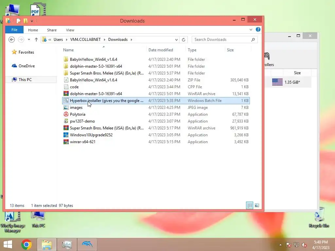Open the Recycle Bin desktop icon
This screenshot has width=335, height=251.
[x=319, y=218]
